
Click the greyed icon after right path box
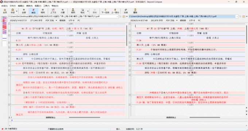tap(240, 16)
